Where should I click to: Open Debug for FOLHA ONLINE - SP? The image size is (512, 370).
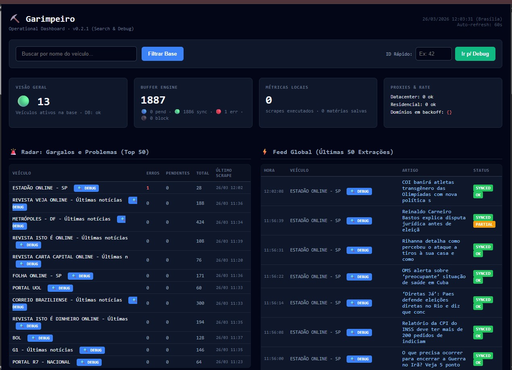pyautogui.click(x=80, y=276)
